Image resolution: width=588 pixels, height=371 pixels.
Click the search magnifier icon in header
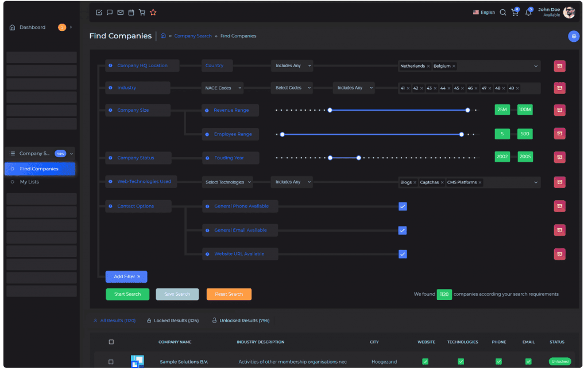[502, 13]
